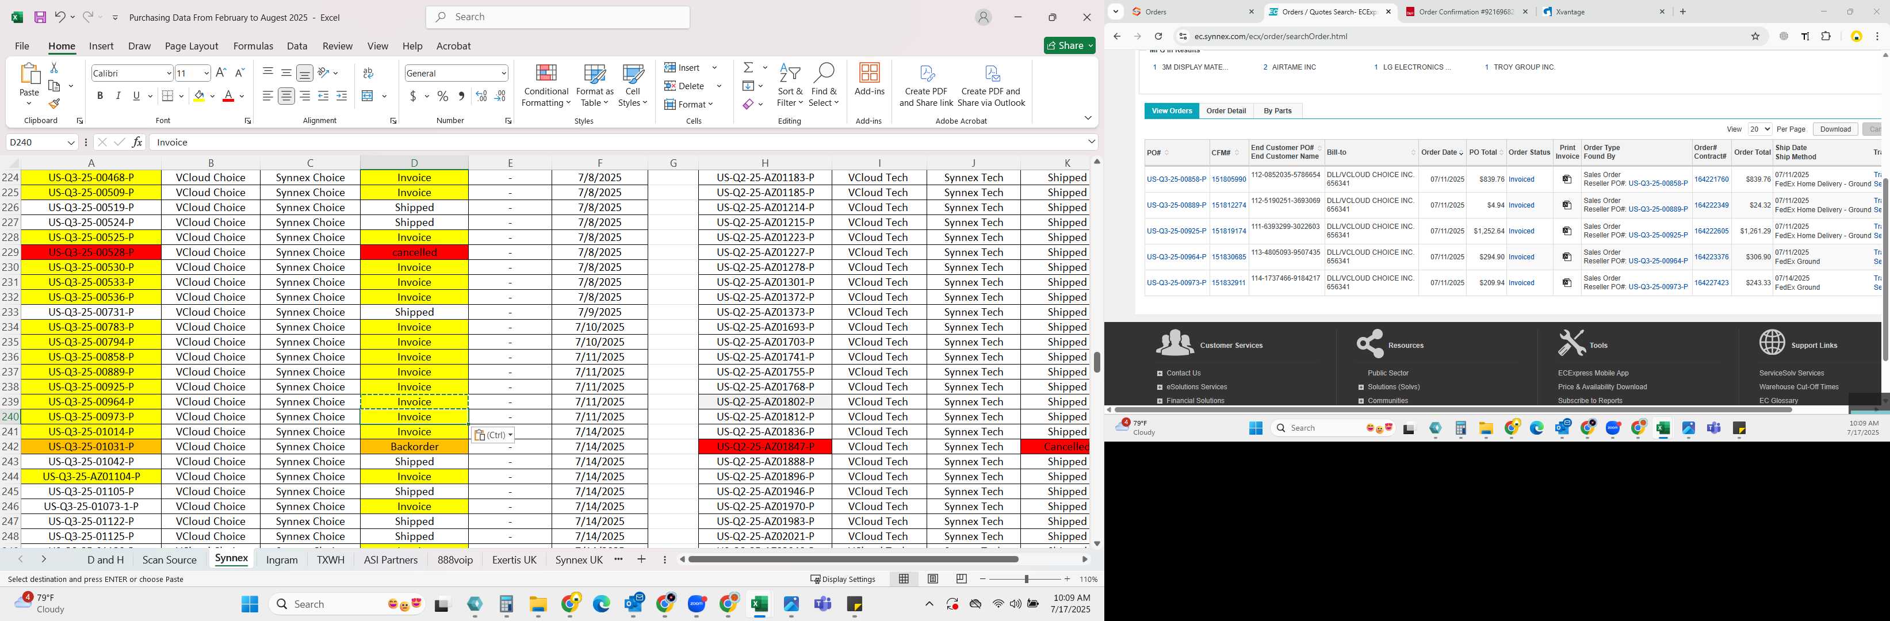
Task: Open PO link US-Q3-25-00858-P in browser
Action: click(x=1176, y=179)
